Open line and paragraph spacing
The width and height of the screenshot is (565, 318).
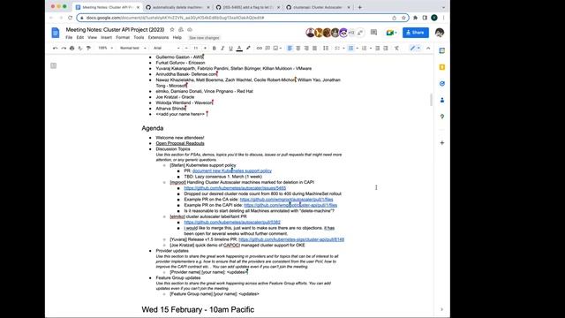pos(326,48)
